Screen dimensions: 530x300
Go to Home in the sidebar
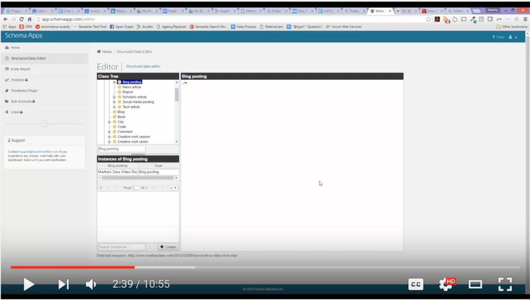(x=15, y=48)
